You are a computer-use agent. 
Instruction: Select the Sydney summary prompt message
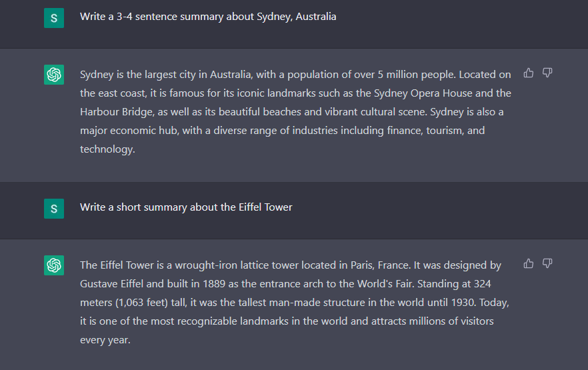coord(208,17)
